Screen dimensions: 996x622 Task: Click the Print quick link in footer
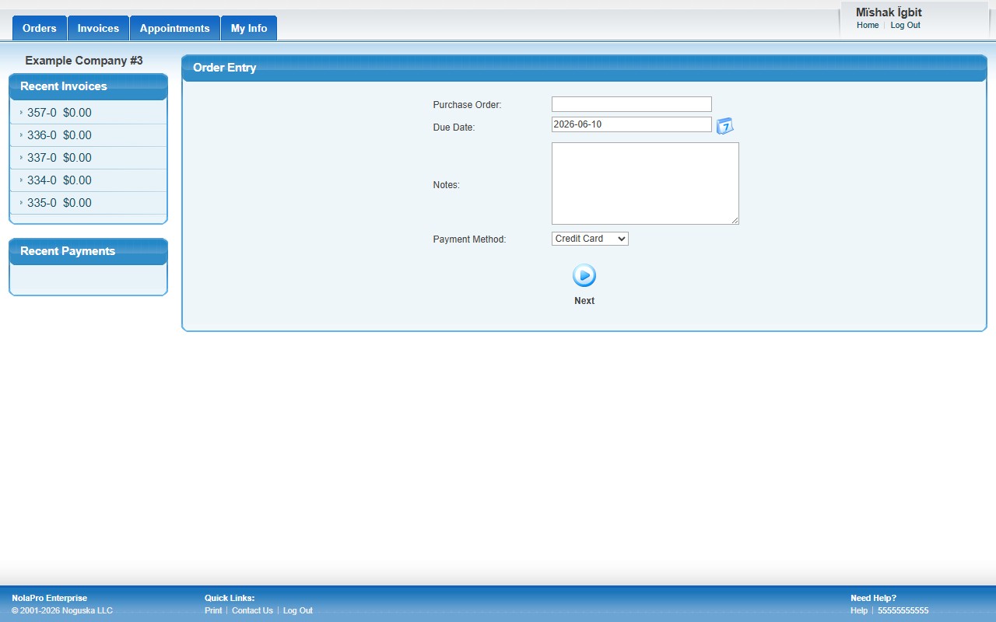(x=213, y=610)
